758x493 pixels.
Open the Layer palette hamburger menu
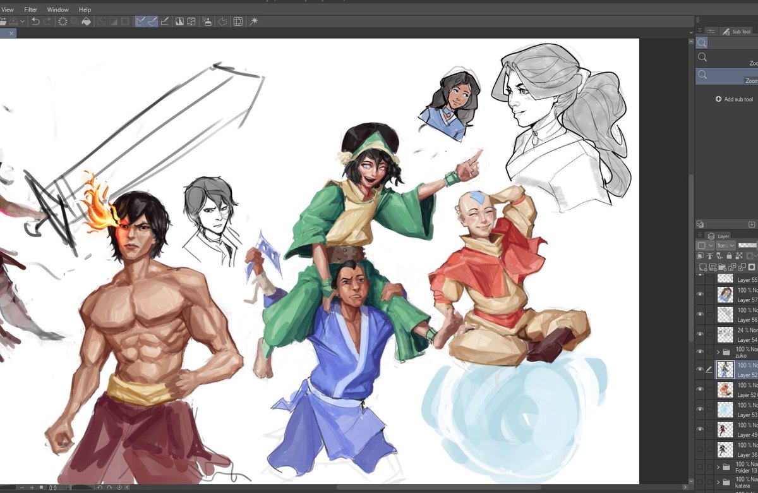point(700,235)
